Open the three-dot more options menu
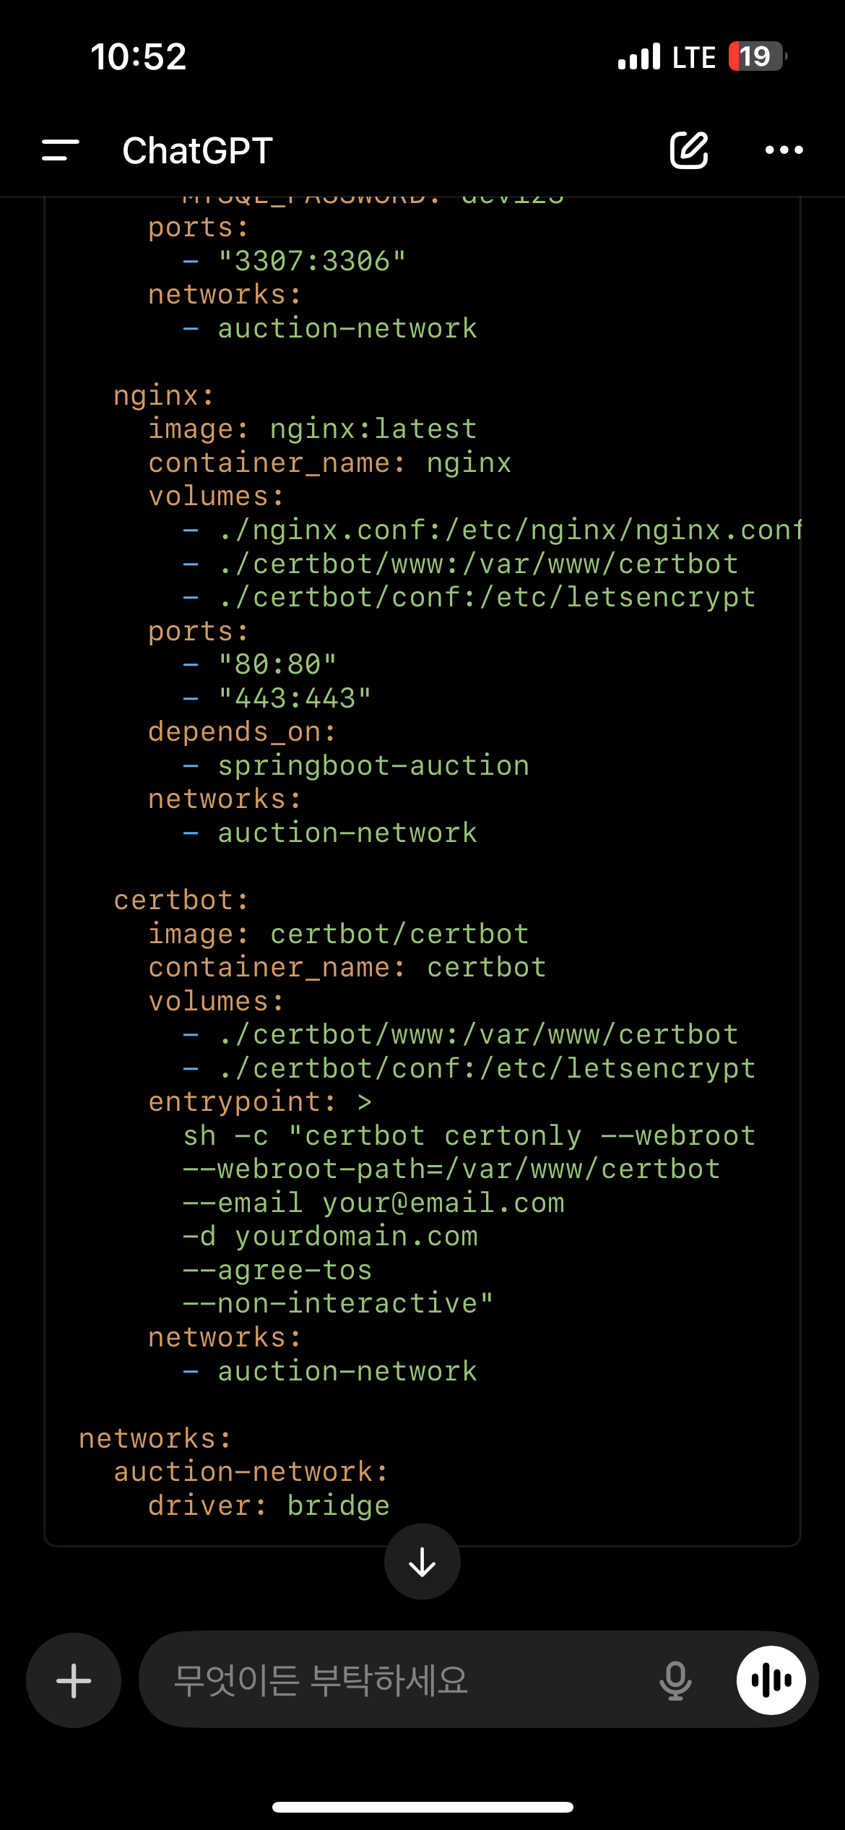 (x=784, y=150)
